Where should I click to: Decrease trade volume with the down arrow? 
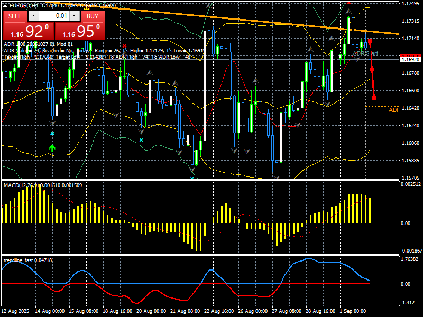33,16
